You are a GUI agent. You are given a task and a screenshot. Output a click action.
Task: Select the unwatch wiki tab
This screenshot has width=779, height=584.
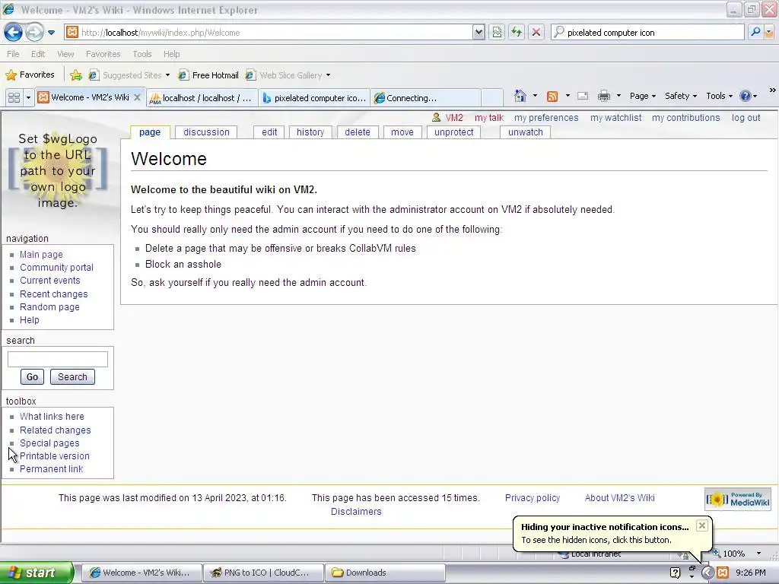tap(525, 132)
